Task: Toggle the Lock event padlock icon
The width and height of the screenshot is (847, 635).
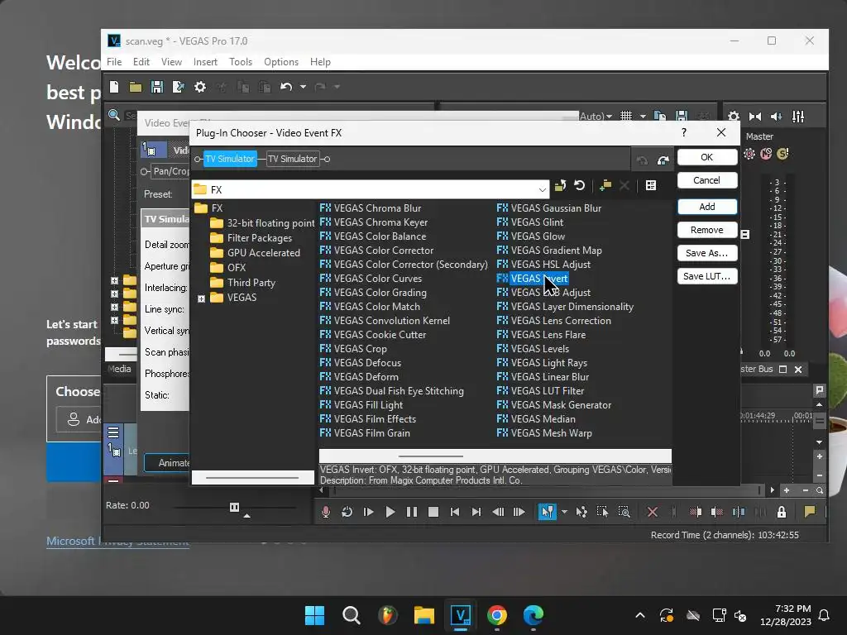Action: click(781, 512)
